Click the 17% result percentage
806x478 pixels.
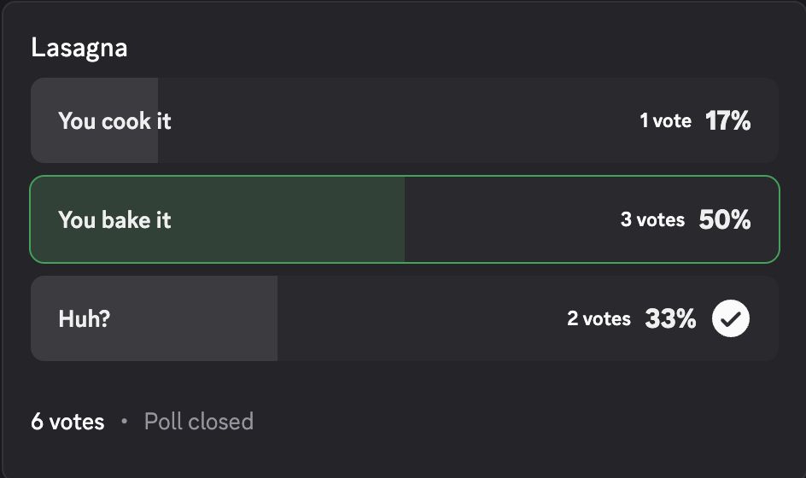point(727,121)
